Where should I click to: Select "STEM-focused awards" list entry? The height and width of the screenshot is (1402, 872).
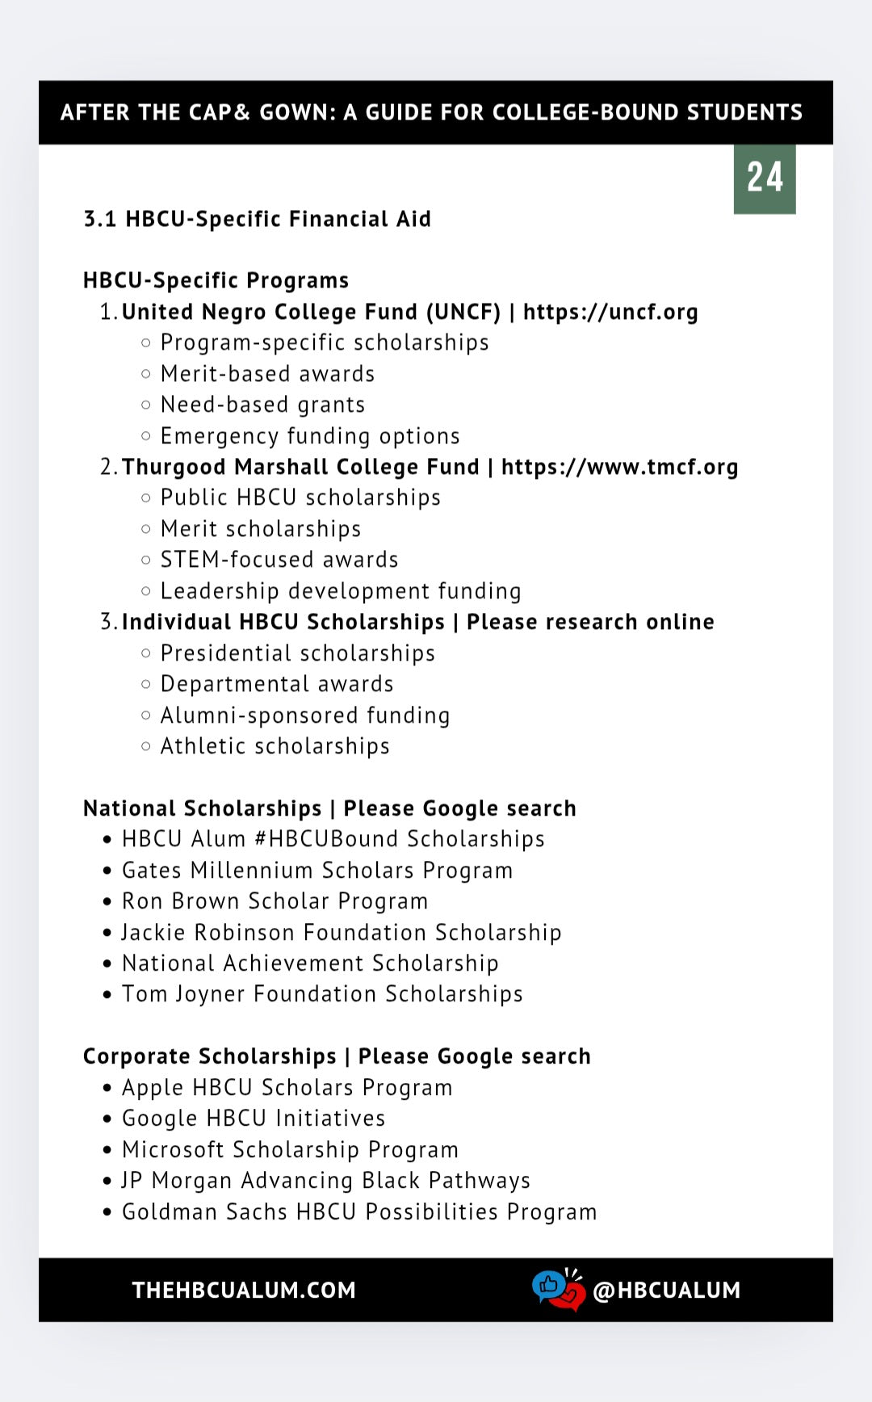[x=279, y=560]
